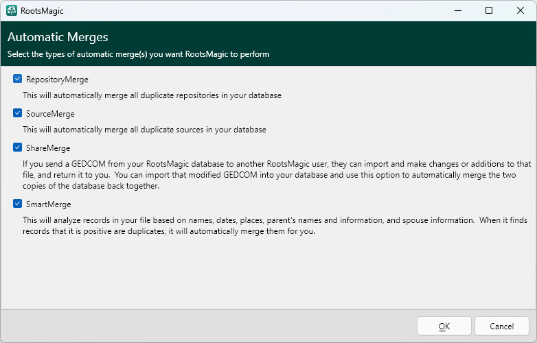This screenshot has width=537, height=343.
Task: Click the SmartMerge analyze records description
Action: [275, 226]
